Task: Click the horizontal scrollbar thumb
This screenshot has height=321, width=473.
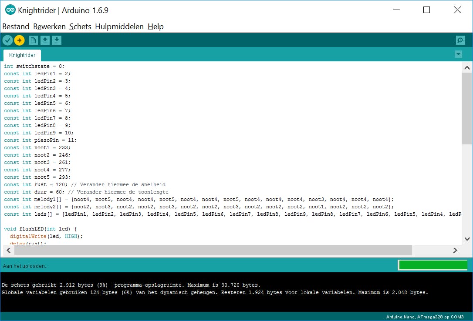Action: (x=213, y=250)
